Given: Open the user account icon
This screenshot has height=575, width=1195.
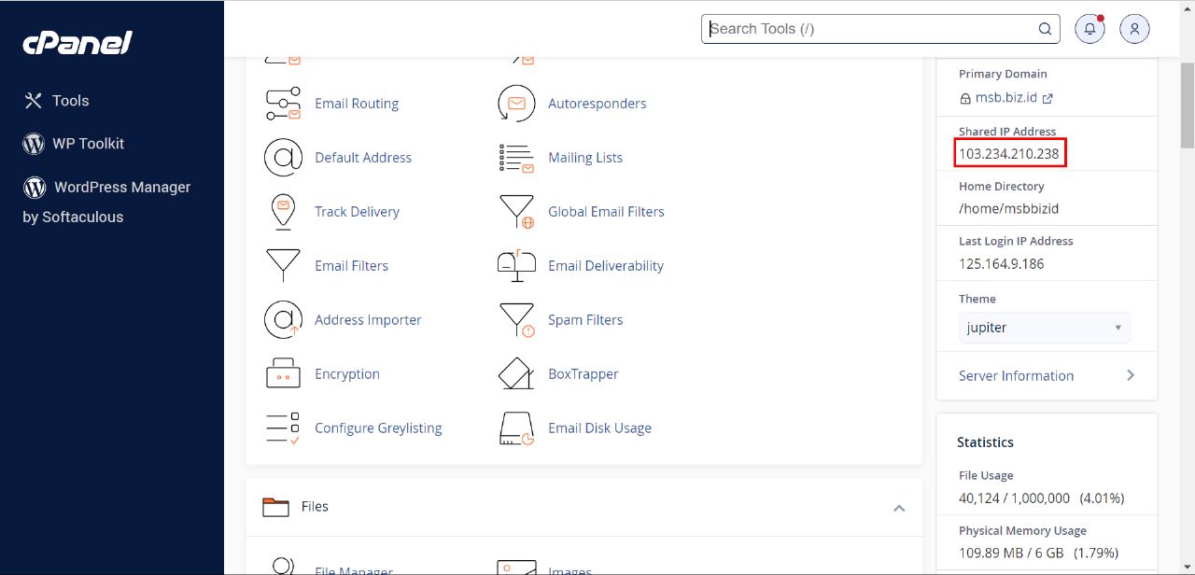Looking at the screenshot, I should click(x=1134, y=28).
